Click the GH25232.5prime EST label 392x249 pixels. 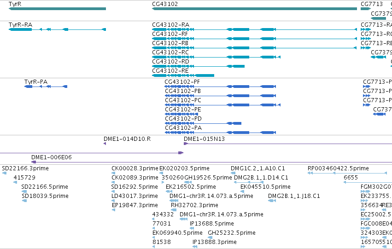(x=232, y=233)
